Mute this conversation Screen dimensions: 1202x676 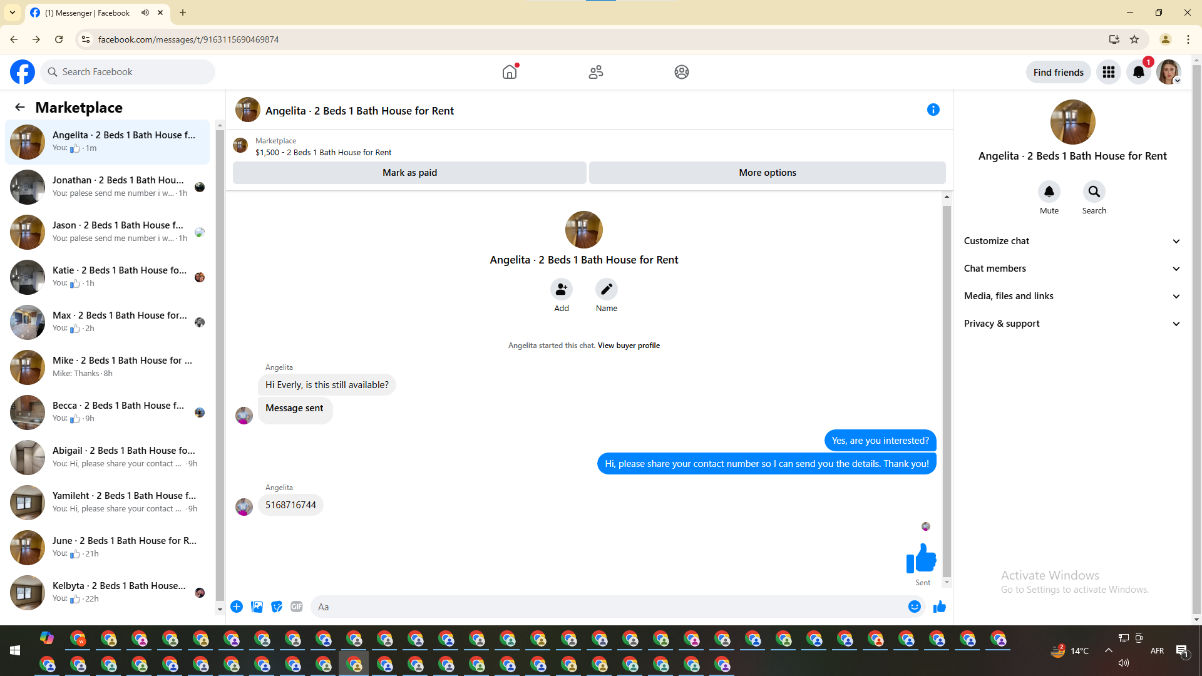pos(1049,192)
